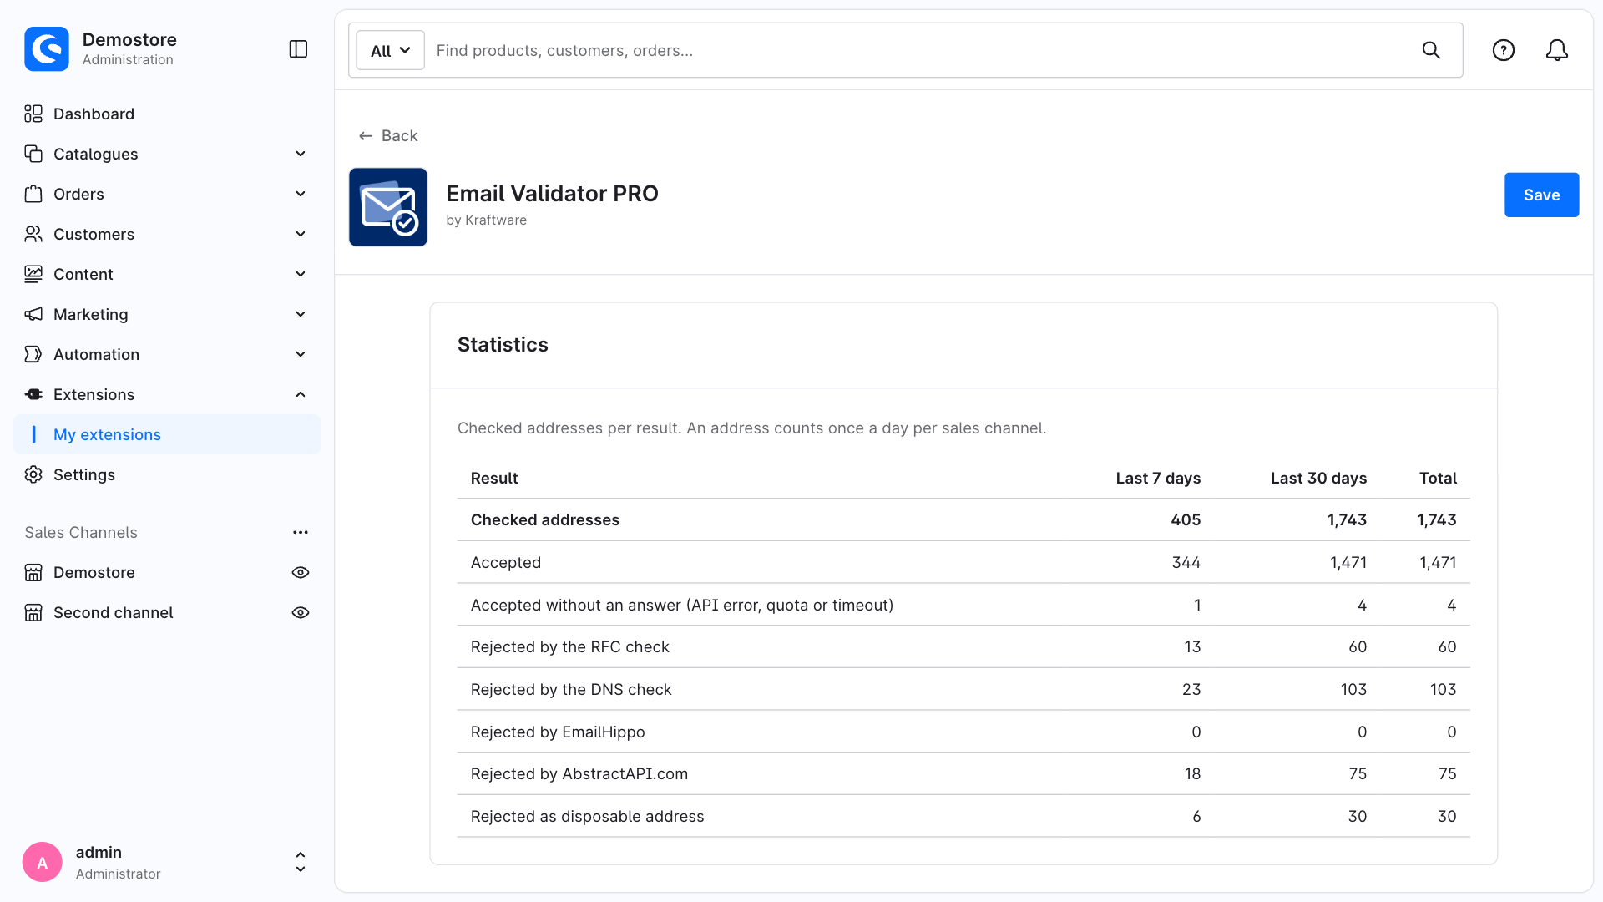This screenshot has width=1603, height=902.
Task: Toggle the Demostore channel eye icon
Action: coord(301,572)
